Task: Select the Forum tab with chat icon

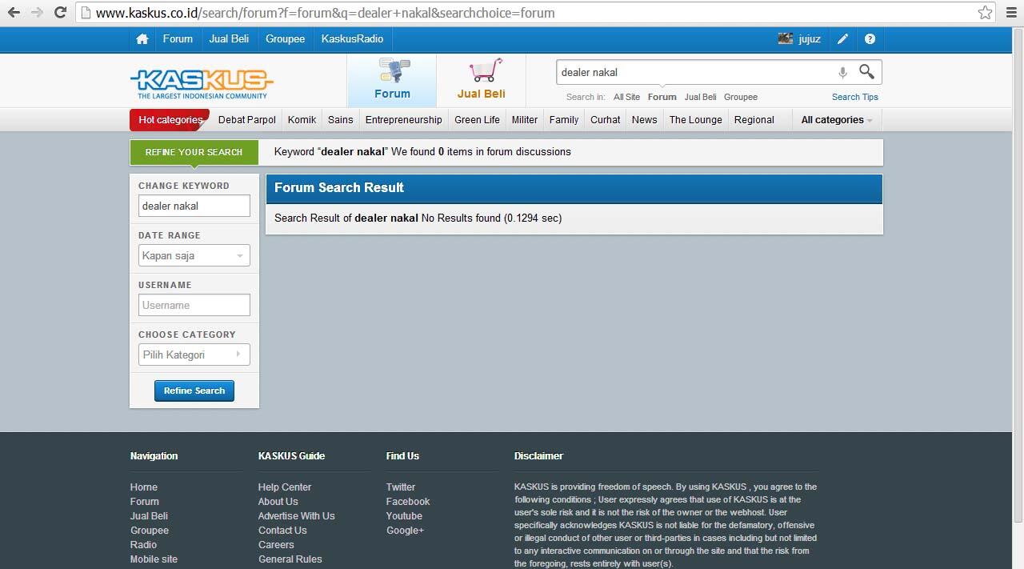Action: 392,80
